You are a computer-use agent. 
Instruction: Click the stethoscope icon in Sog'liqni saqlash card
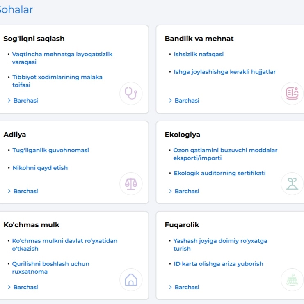[x=131, y=94]
